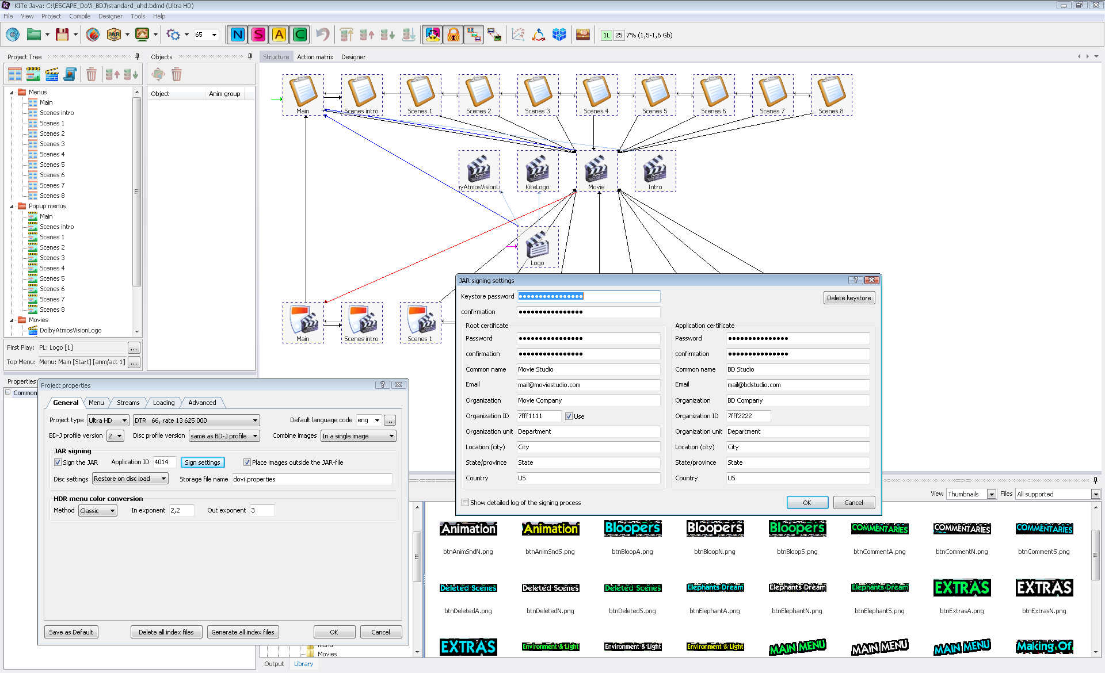This screenshot has height=673, width=1105.
Task: Toggle the blue N state button
Action: coord(237,35)
